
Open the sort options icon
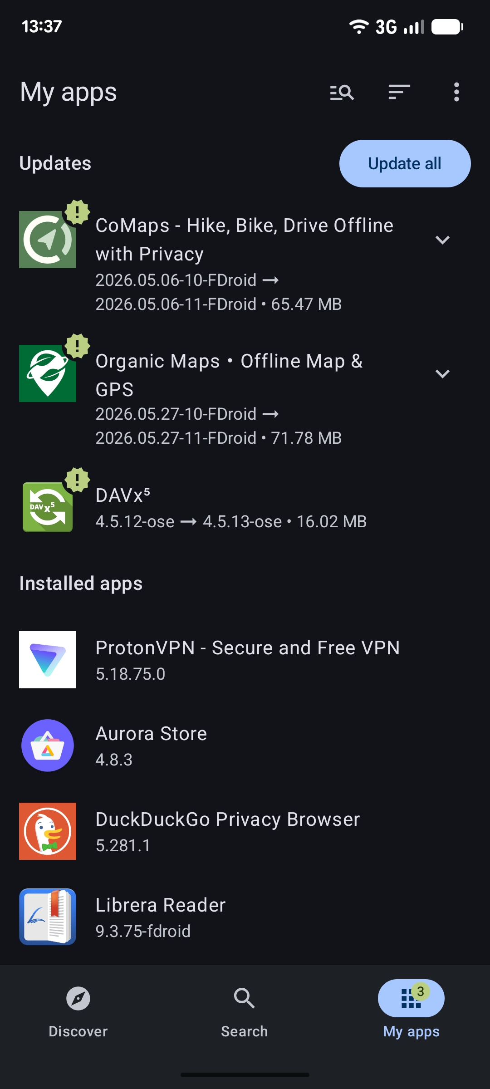[x=399, y=92]
